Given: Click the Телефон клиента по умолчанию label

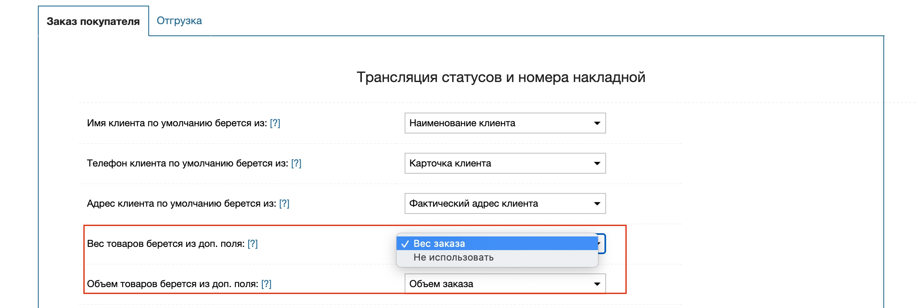Looking at the screenshot, I should pyautogui.click(x=187, y=163).
